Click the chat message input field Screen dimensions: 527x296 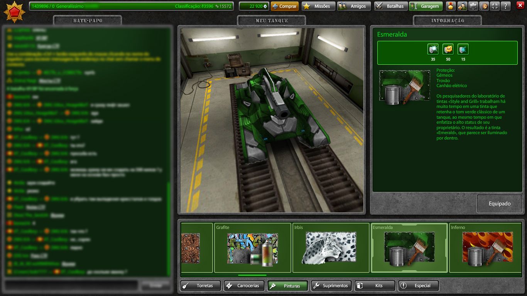pos(71,285)
